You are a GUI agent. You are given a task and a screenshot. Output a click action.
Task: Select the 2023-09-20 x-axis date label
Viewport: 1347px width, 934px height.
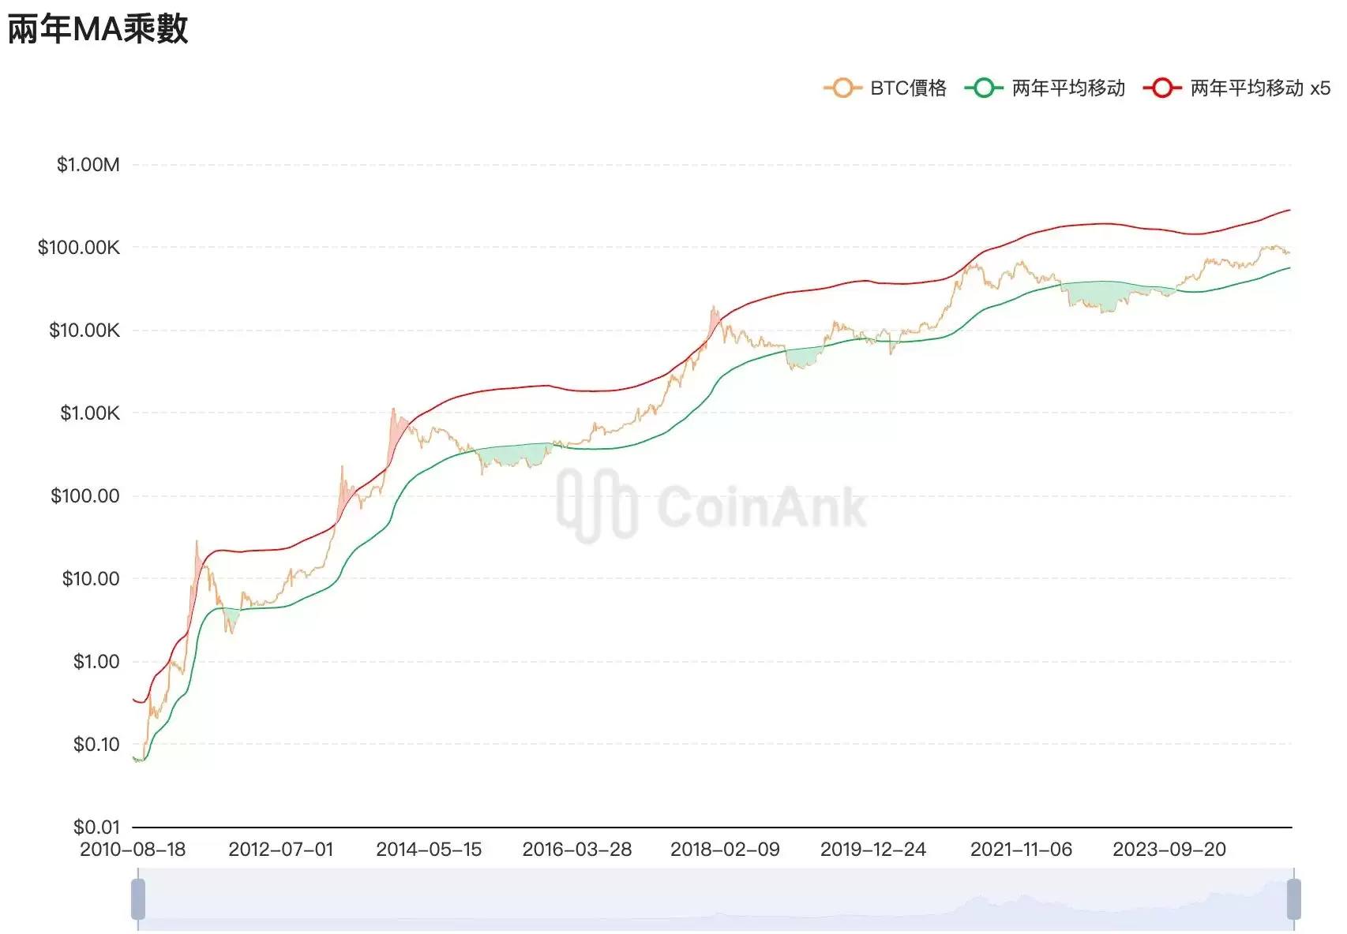pos(1169,850)
